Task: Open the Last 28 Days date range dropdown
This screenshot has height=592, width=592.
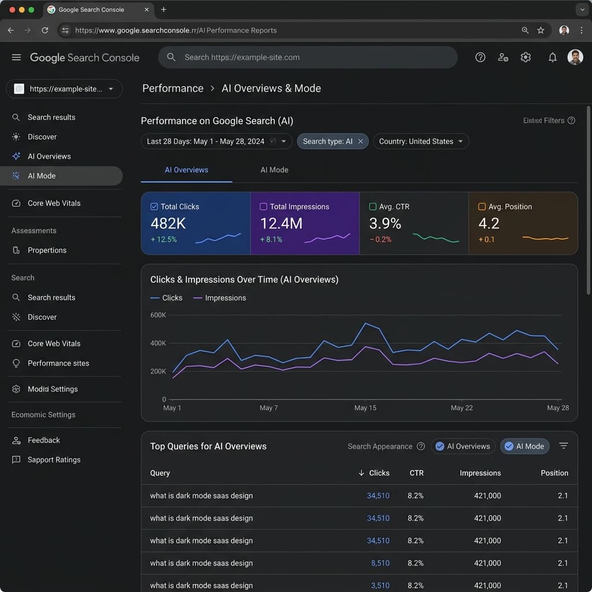Action: [x=216, y=141]
